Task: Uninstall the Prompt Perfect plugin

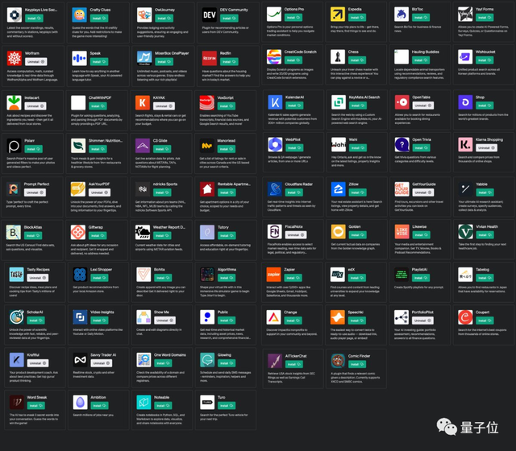Action: [35, 192]
